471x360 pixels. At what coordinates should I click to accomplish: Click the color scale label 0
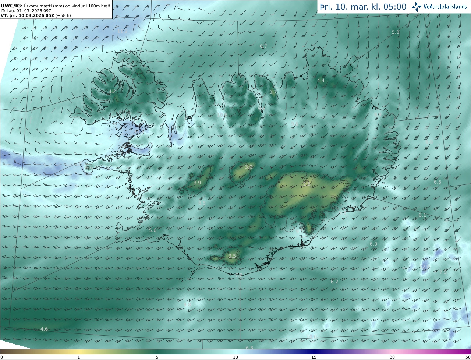[x=1, y=357]
